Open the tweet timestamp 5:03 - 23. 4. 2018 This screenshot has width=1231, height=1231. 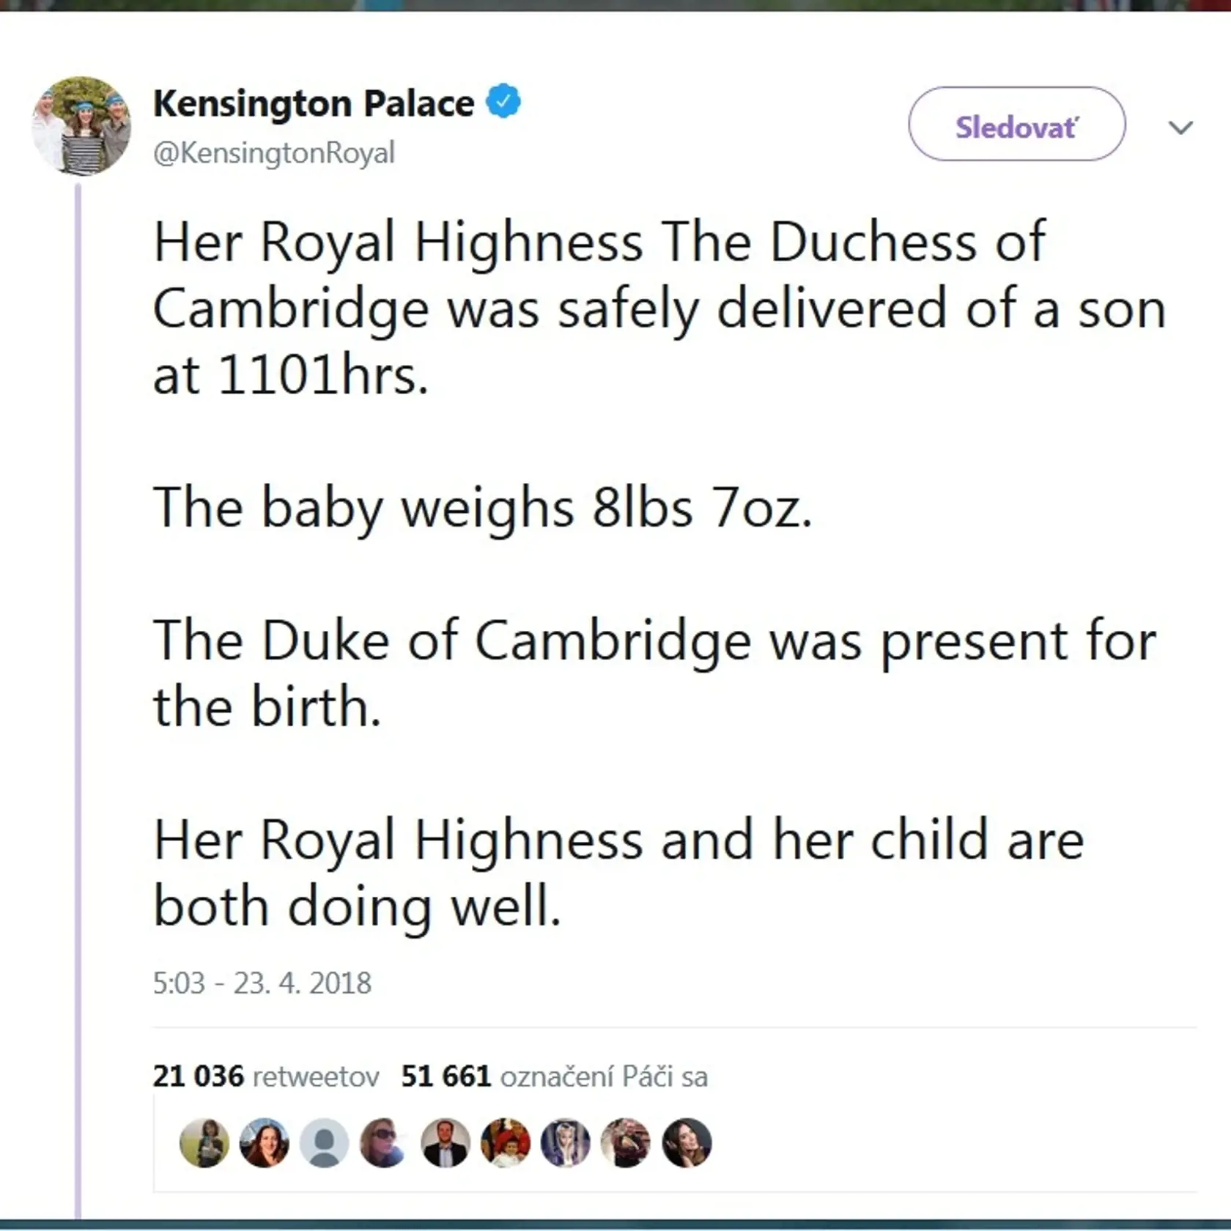(262, 983)
